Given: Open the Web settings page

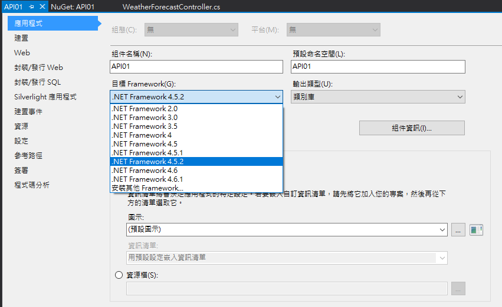Looking at the screenshot, I should pyautogui.click(x=22, y=53).
